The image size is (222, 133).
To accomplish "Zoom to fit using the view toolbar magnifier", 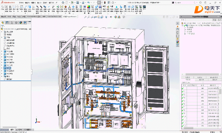I will [85, 17].
